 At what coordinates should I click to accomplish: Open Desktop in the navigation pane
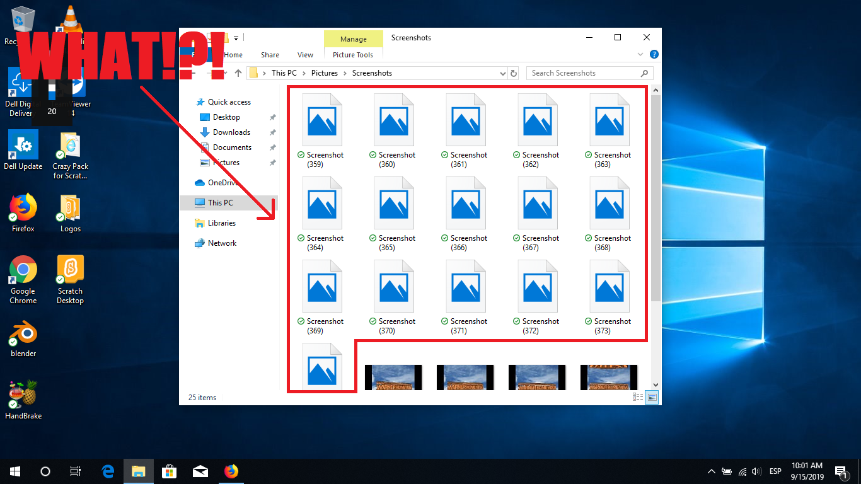[226, 117]
